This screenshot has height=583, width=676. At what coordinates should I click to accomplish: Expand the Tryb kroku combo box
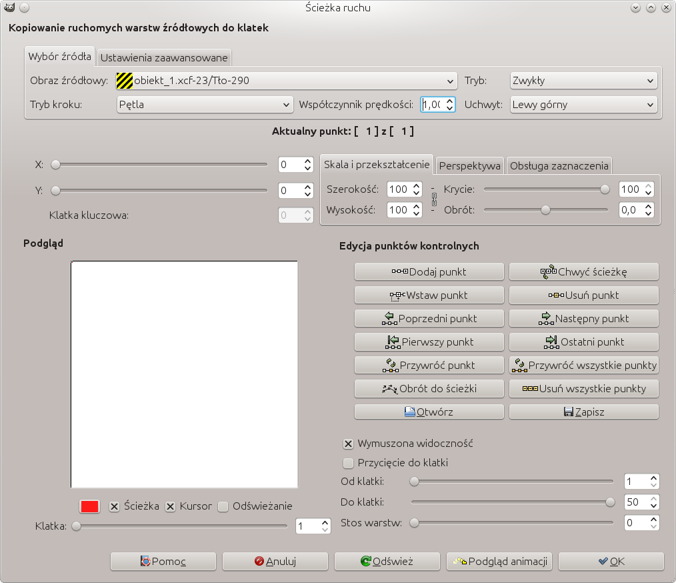coord(205,105)
